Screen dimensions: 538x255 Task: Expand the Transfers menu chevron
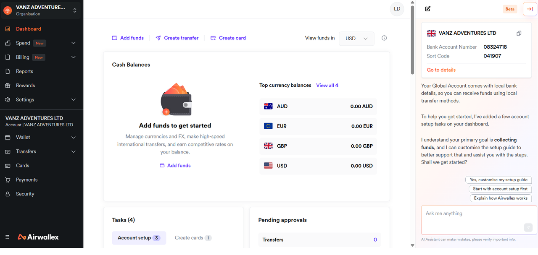coord(74,151)
